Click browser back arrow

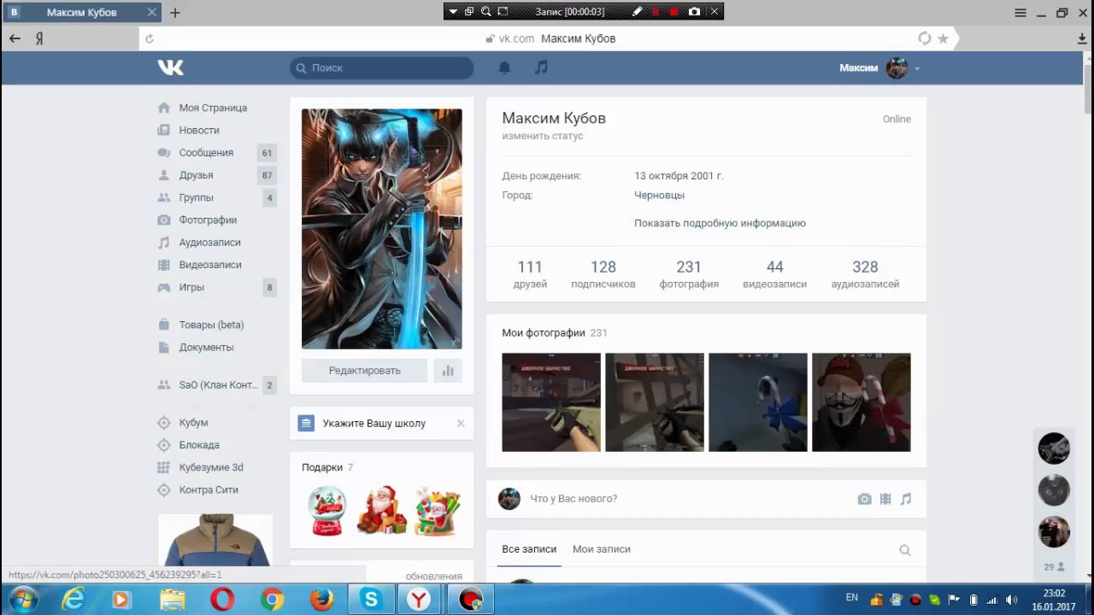(15, 38)
